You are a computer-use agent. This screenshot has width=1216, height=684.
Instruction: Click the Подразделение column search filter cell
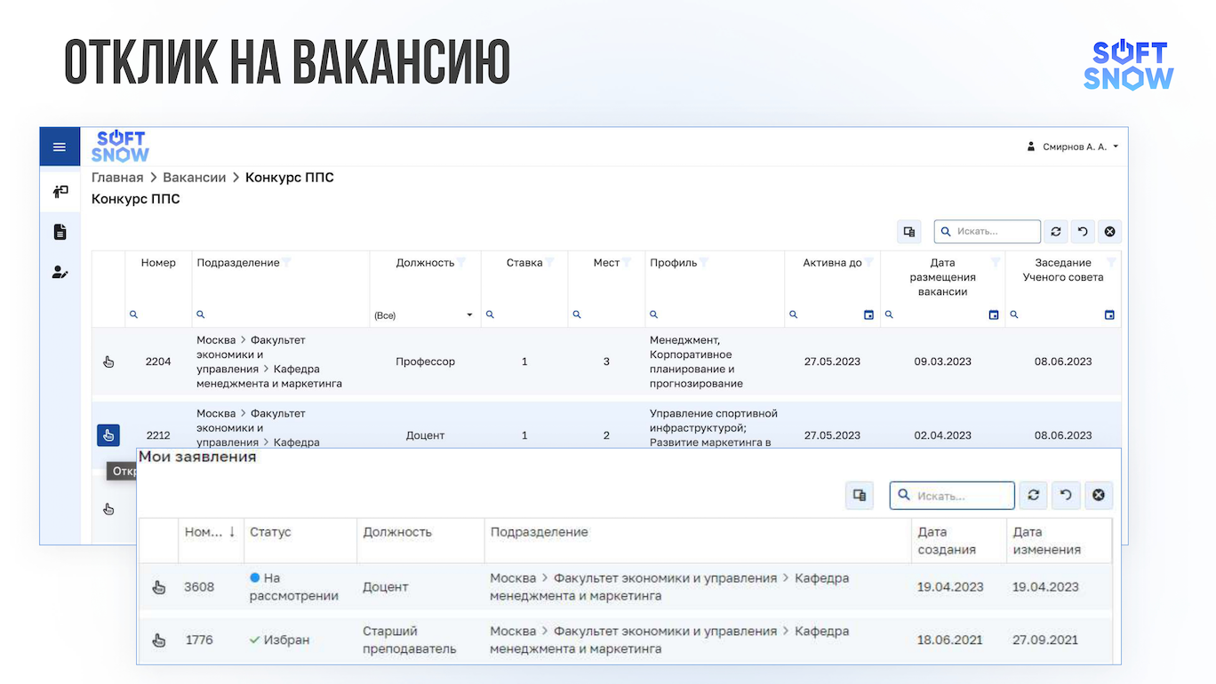(280, 314)
